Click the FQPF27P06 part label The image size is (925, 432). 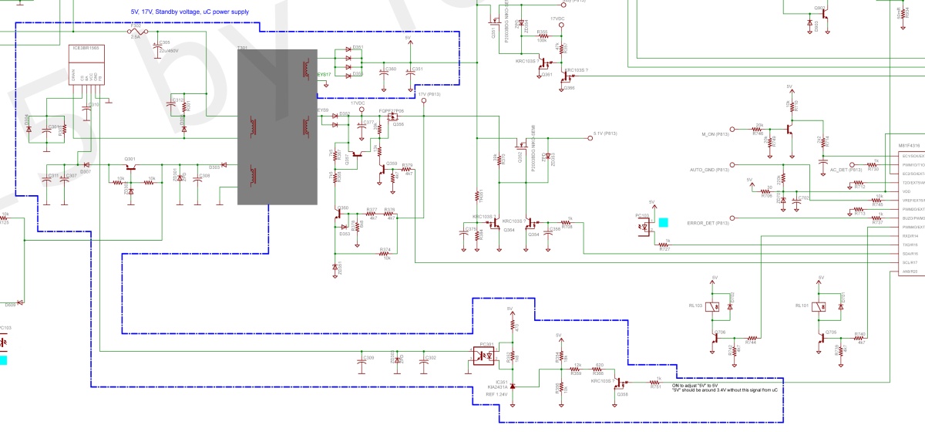[x=392, y=111]
